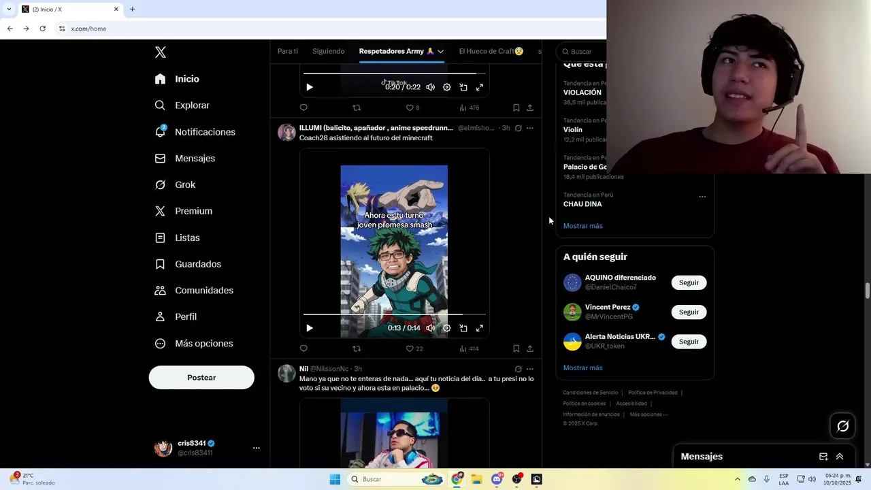
Task: Follow AQUINO diferenciado
Action: (x=689, y=282)
